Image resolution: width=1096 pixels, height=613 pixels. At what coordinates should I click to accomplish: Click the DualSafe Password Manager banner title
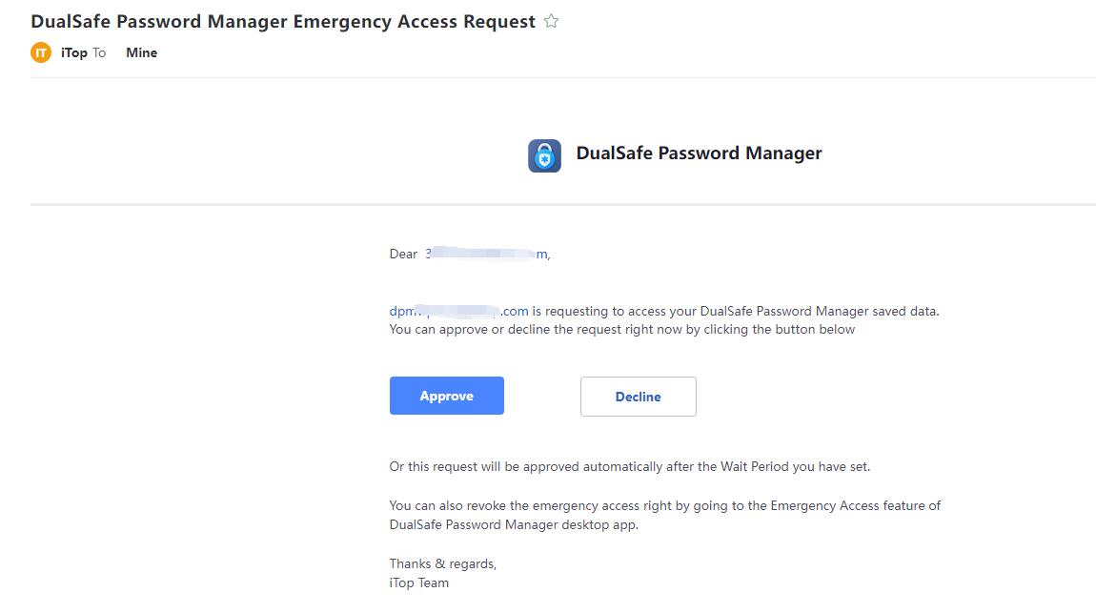click(699, 153)
